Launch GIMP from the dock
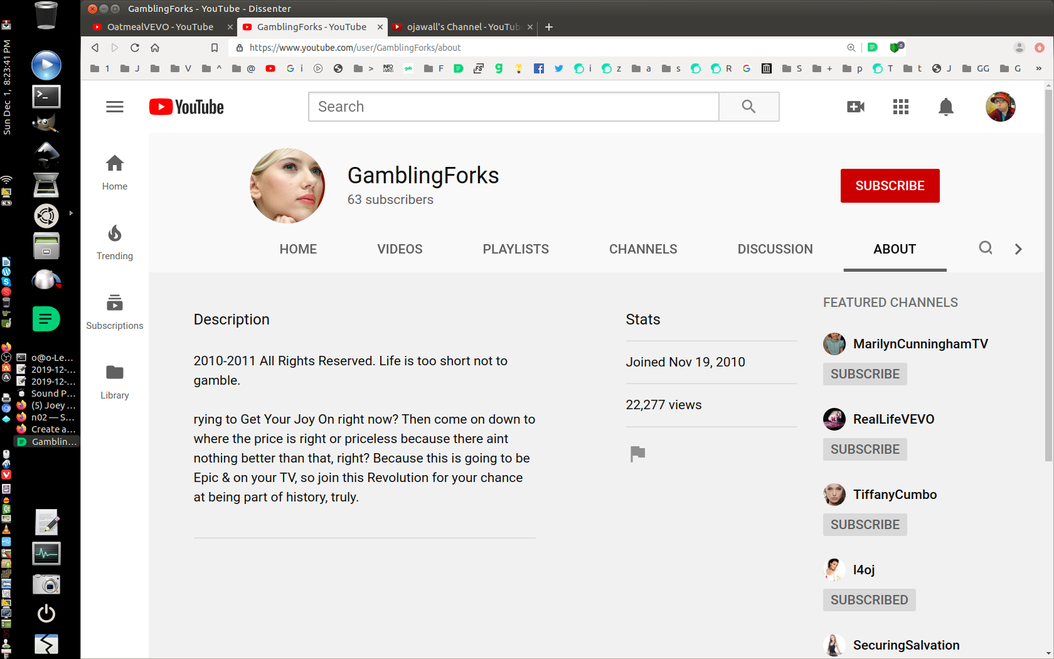This screenshot has width=1054, height=659. pos(46,124)
